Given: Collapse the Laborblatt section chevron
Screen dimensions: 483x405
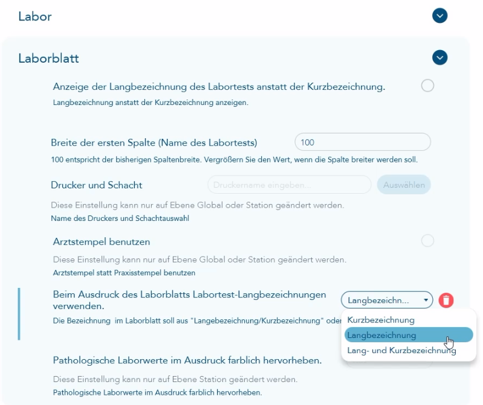Looking at the screenshot, I should coord(439,57).
